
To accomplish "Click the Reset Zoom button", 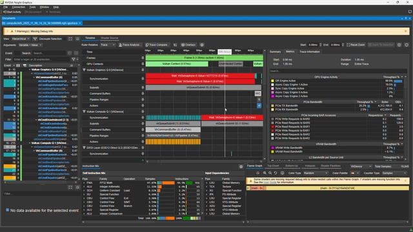I will (x=356, y=44).
